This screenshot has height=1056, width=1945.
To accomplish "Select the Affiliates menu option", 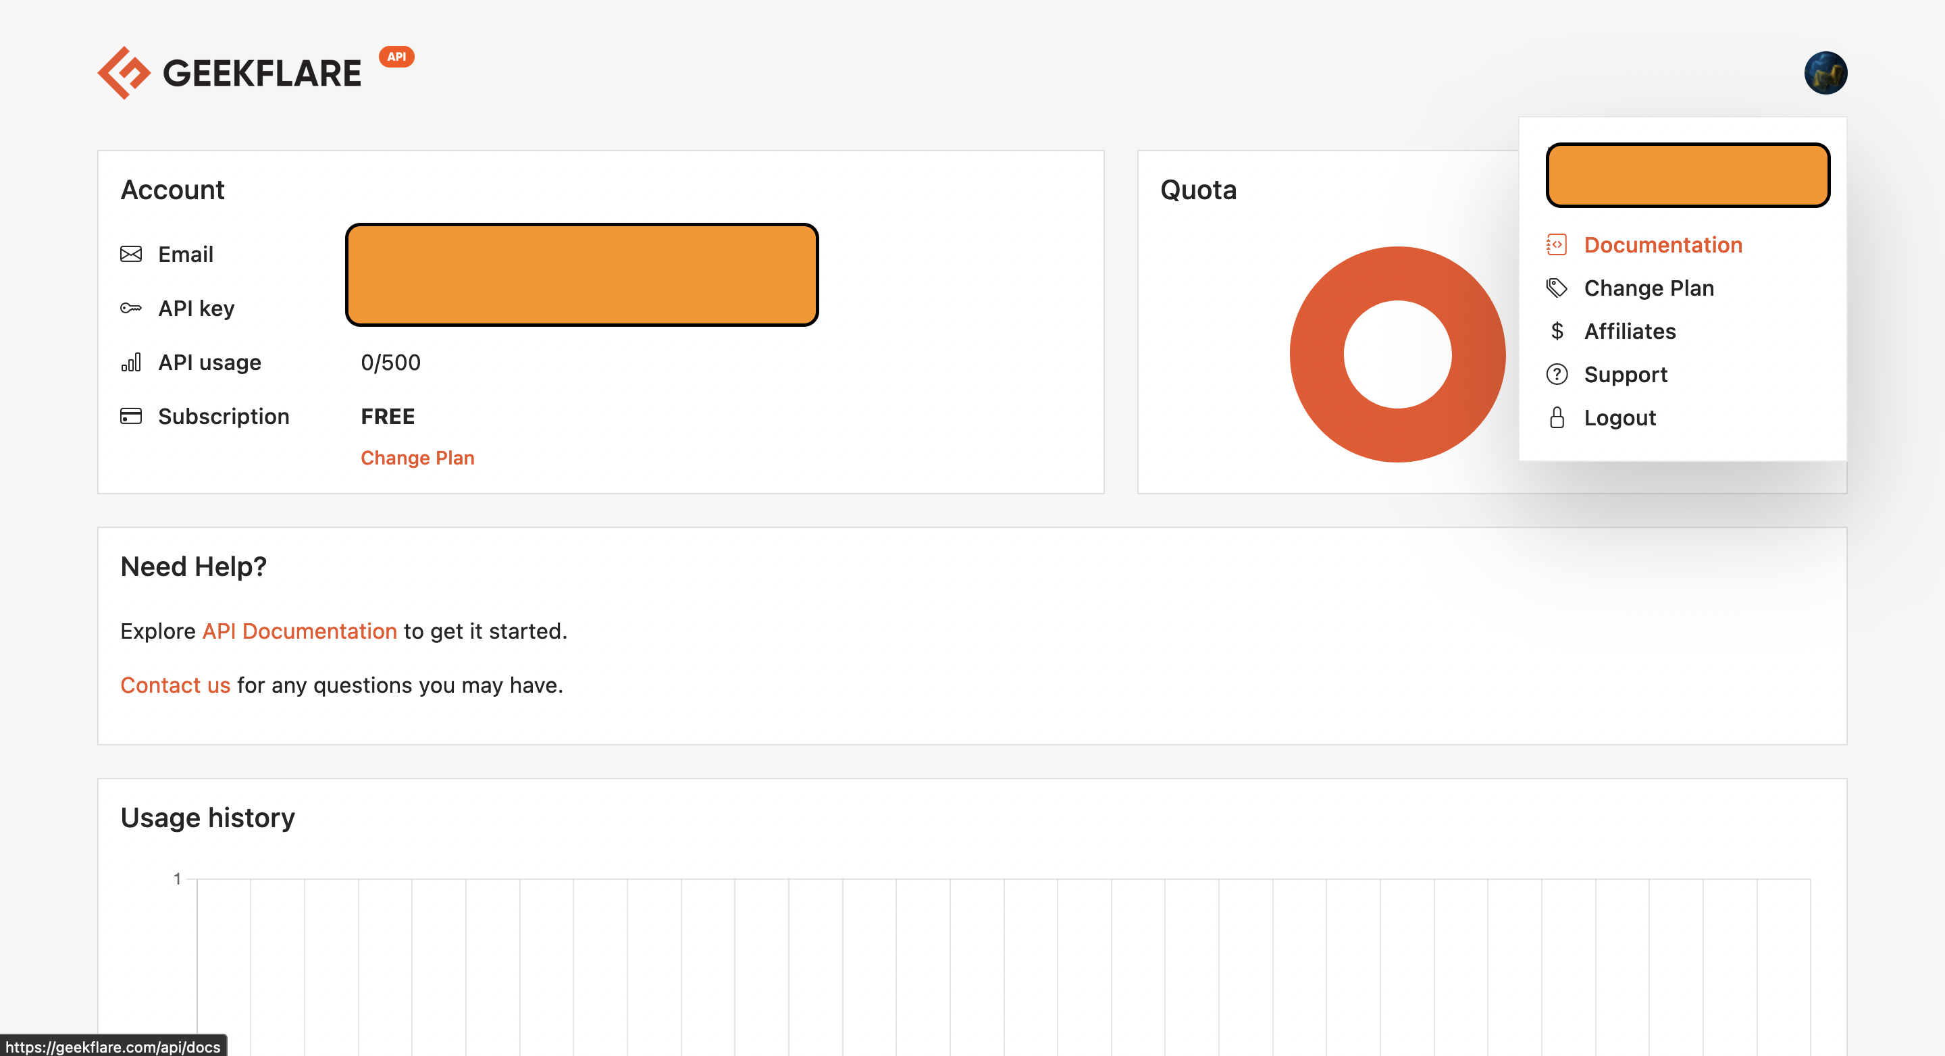I will pyautogui.click(x=1629, y=332).
